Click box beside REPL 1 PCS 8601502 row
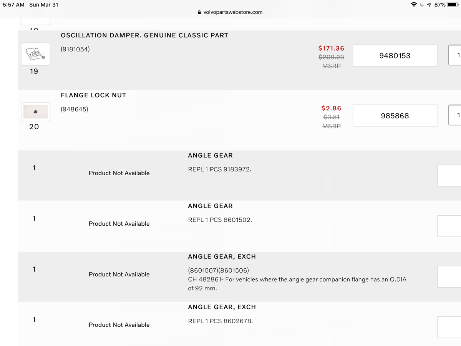The height and width of the screenshot is (346, 461). [449, 226]
